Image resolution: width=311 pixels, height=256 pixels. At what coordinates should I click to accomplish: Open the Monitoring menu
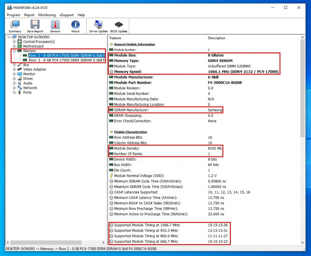pyautogui.click(x=47, y=15)
